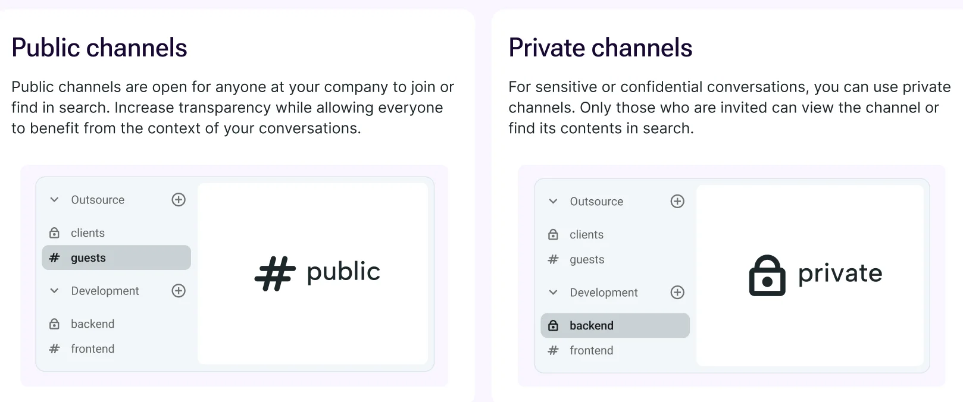The width and height of the screenshot is (963, 402).
Task: Click the lock icon beside clients channel
Action: [55, 233]
